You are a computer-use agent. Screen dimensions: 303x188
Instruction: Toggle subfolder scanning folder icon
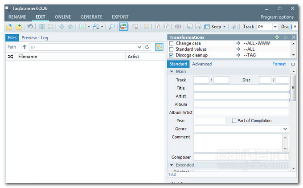click(x=159, y=47)
